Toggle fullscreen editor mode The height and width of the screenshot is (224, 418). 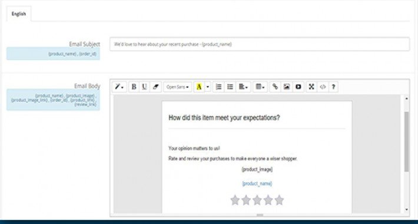311,87
